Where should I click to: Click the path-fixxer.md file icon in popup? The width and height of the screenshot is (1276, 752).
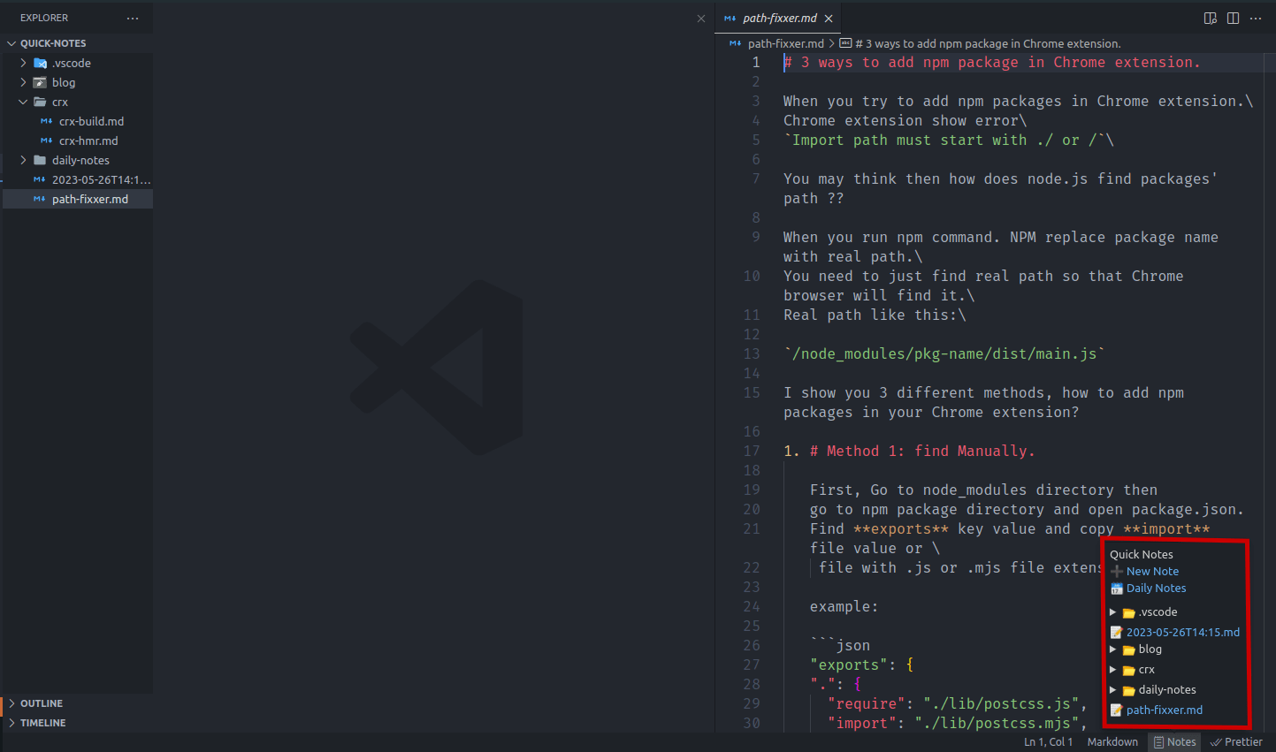1117,710
